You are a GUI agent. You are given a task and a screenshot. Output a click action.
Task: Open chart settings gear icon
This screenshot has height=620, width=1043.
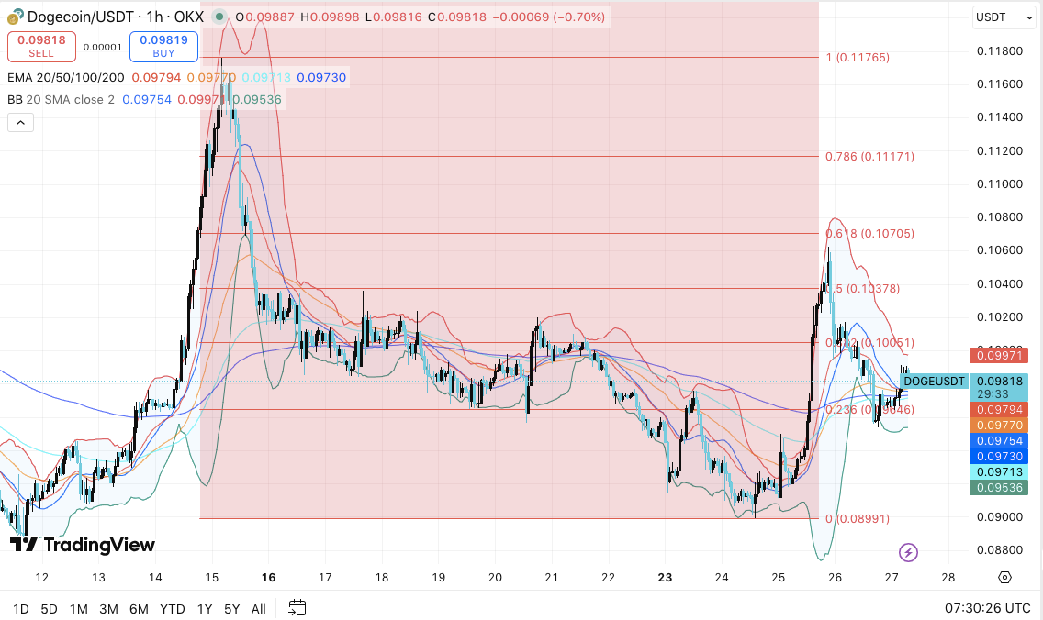point(1004,578)
